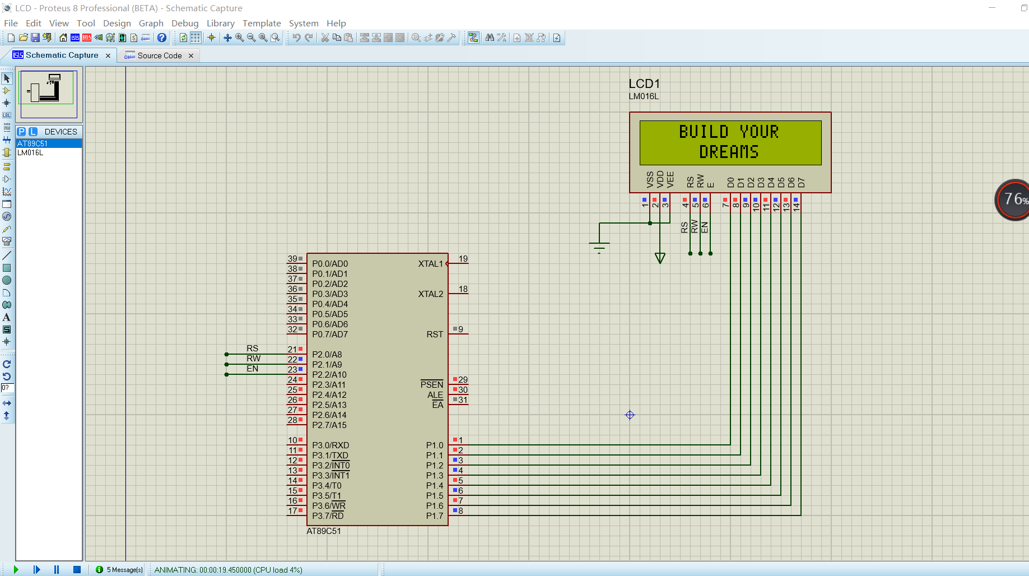Viewport: 1029px width, 576px height.
Task: Click the rotation angle input field
Action: (x=7, y=388)
